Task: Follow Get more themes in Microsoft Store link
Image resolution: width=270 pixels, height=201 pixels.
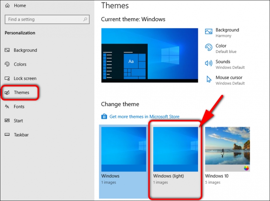Action: click(x=144, y=116)
